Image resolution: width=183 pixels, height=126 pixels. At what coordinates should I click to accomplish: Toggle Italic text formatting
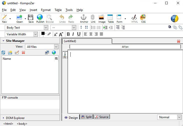pos(73,34)
